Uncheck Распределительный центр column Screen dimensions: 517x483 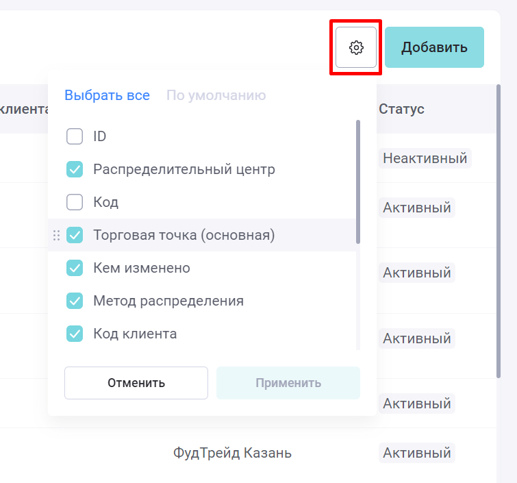(75, 169)
